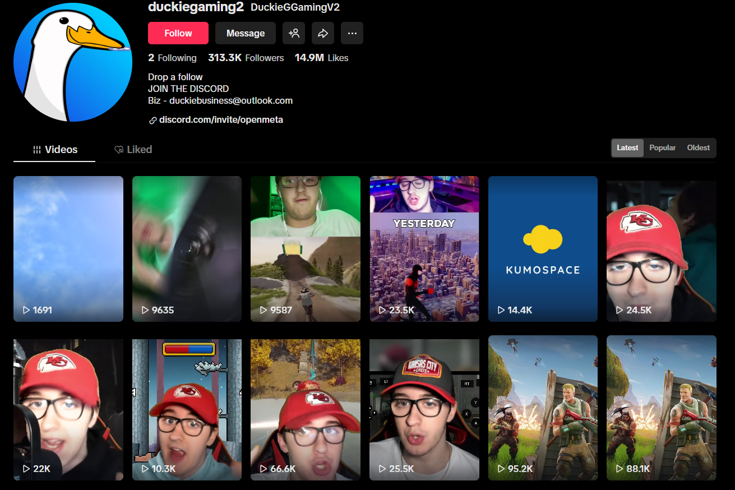Viewport: 735px width, 490px height.
Task: Switch sorting to Popular
Action: coord(662,147)
